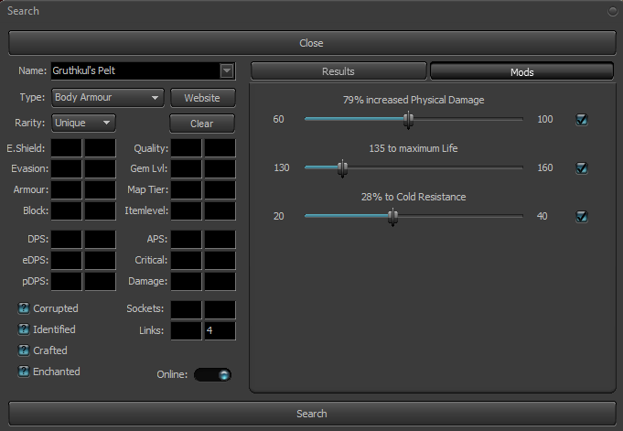Clear all search fields
623x431 pixels.
[202, 124]
